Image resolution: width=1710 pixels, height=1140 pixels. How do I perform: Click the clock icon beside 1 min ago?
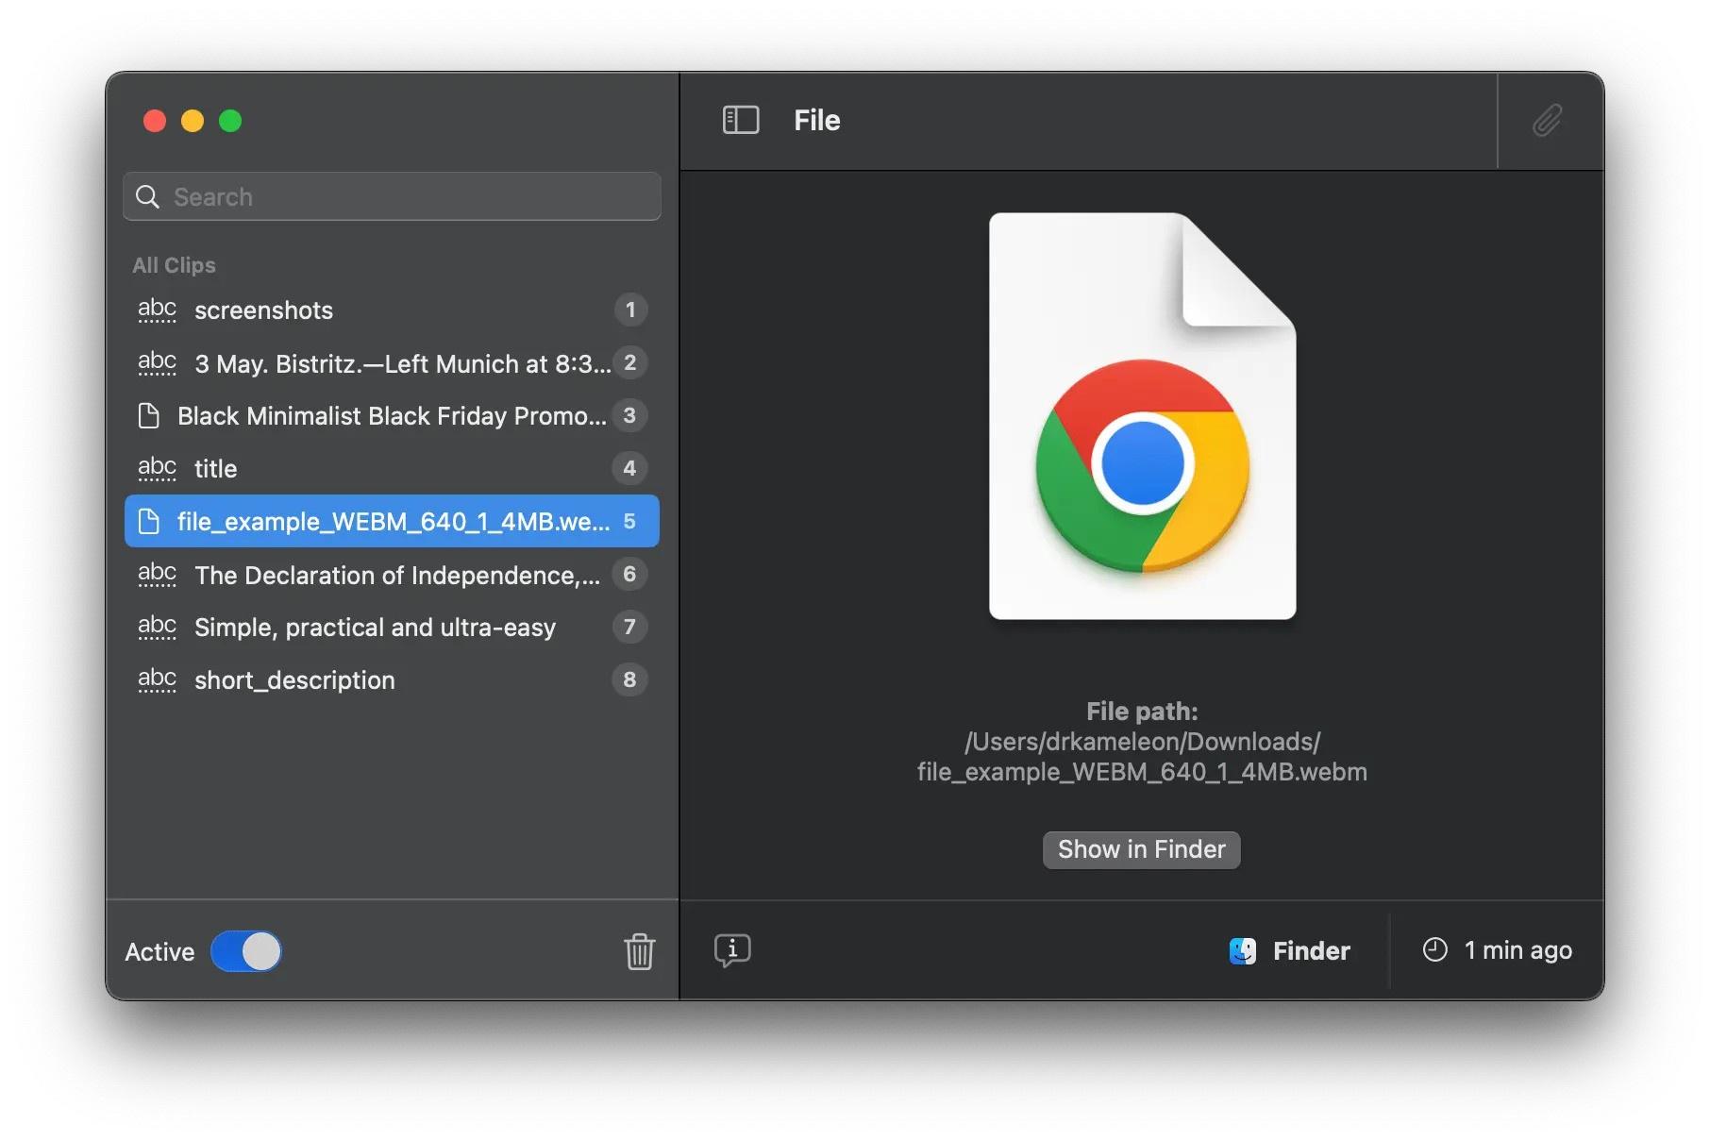click(x=1434, y=949)
